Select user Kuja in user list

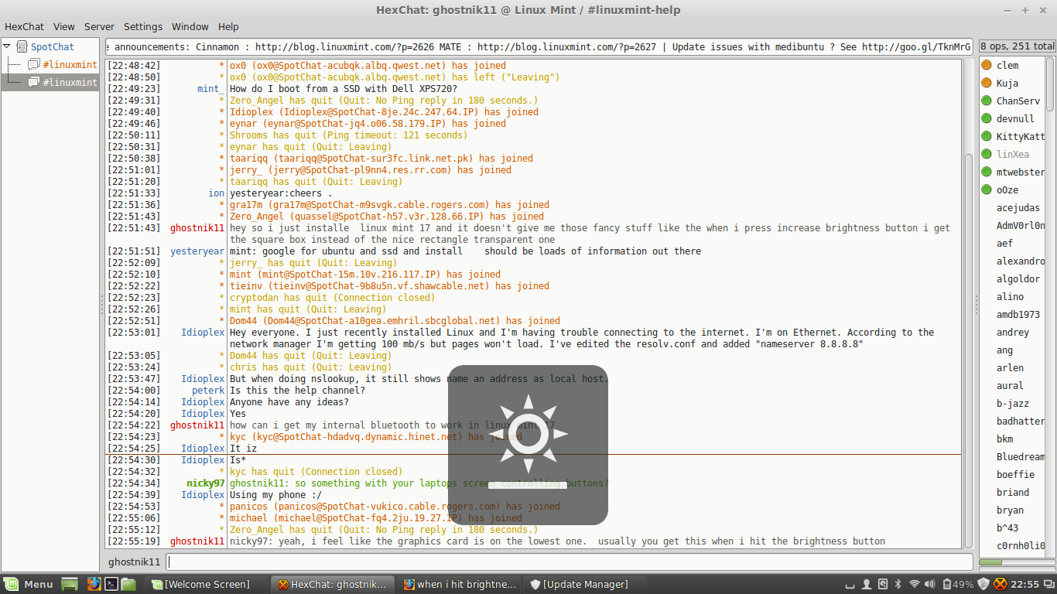[1007, 84]
